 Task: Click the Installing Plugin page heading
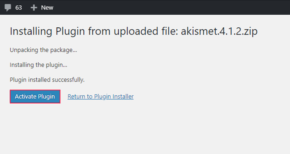pyautogui.click(x=134, y=31)
